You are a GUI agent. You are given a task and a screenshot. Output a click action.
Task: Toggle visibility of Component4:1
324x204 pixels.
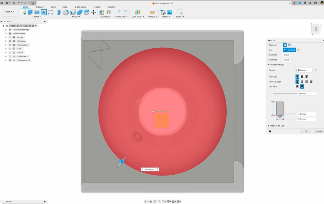tap(10, 60)
